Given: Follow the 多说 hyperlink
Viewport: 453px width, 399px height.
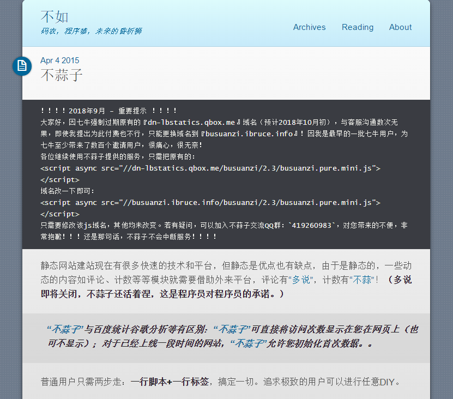Looking at the screenshot, I should (x=301, y=280).
